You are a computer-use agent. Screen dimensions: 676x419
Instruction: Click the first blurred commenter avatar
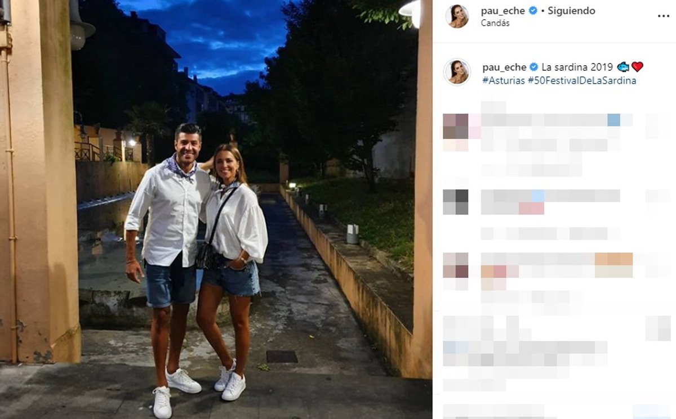click(x=456, y=126)
